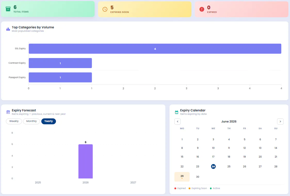
Task: Open the Total Items summary card
Action: [48, 9]
